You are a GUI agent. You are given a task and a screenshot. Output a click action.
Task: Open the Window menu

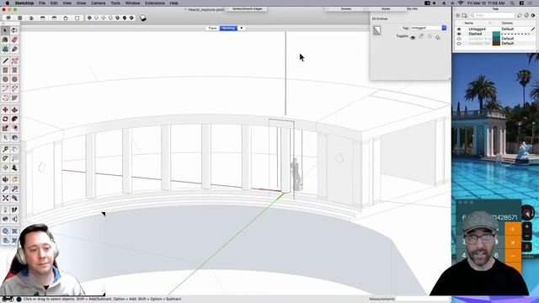point(132,3)
